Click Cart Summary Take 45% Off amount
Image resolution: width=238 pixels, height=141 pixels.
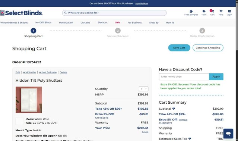click(218, 114)
